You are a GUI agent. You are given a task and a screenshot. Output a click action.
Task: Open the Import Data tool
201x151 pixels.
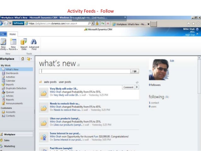click(24, 44)
